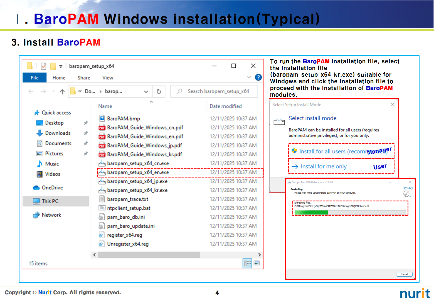Go forward with the right arrow

click(x=43, y=91)
